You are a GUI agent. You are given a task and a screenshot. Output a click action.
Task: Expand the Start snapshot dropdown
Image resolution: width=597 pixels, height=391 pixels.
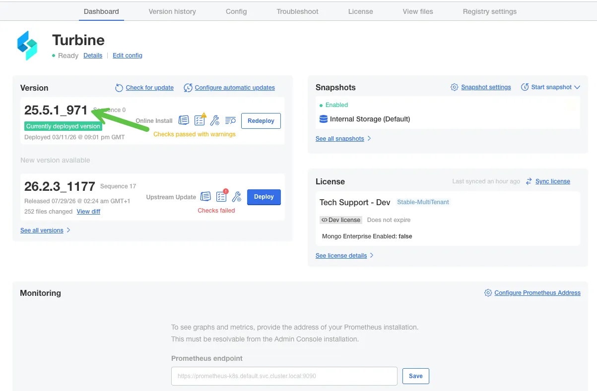pos(550,87)
